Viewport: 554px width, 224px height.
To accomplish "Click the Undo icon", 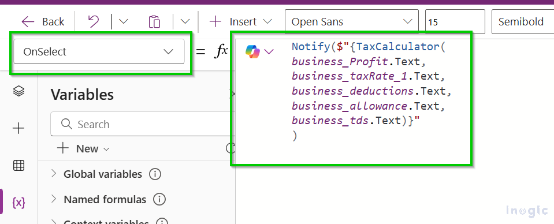I will pyautogui.click(x=93, y=22).
